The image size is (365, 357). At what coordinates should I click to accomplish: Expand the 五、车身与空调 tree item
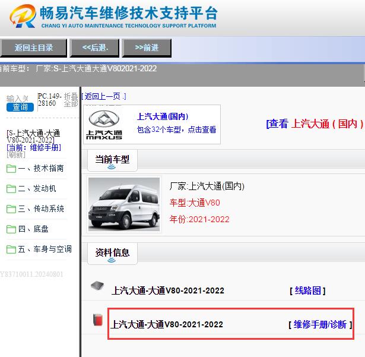pos(45,249)
